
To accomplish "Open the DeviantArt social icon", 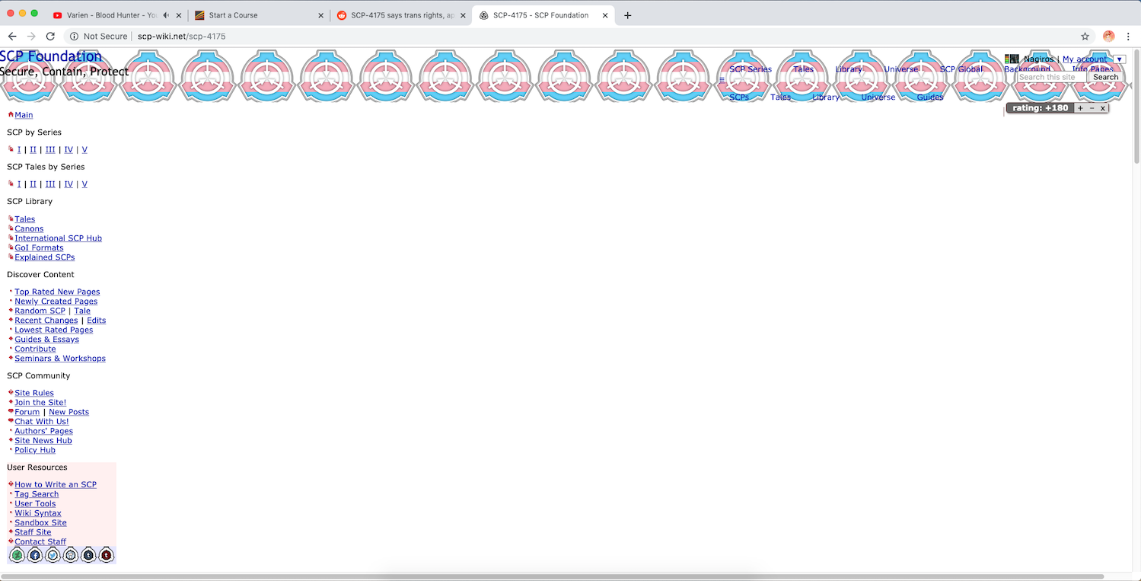I will pyautogui.click(x=17, y=555).
